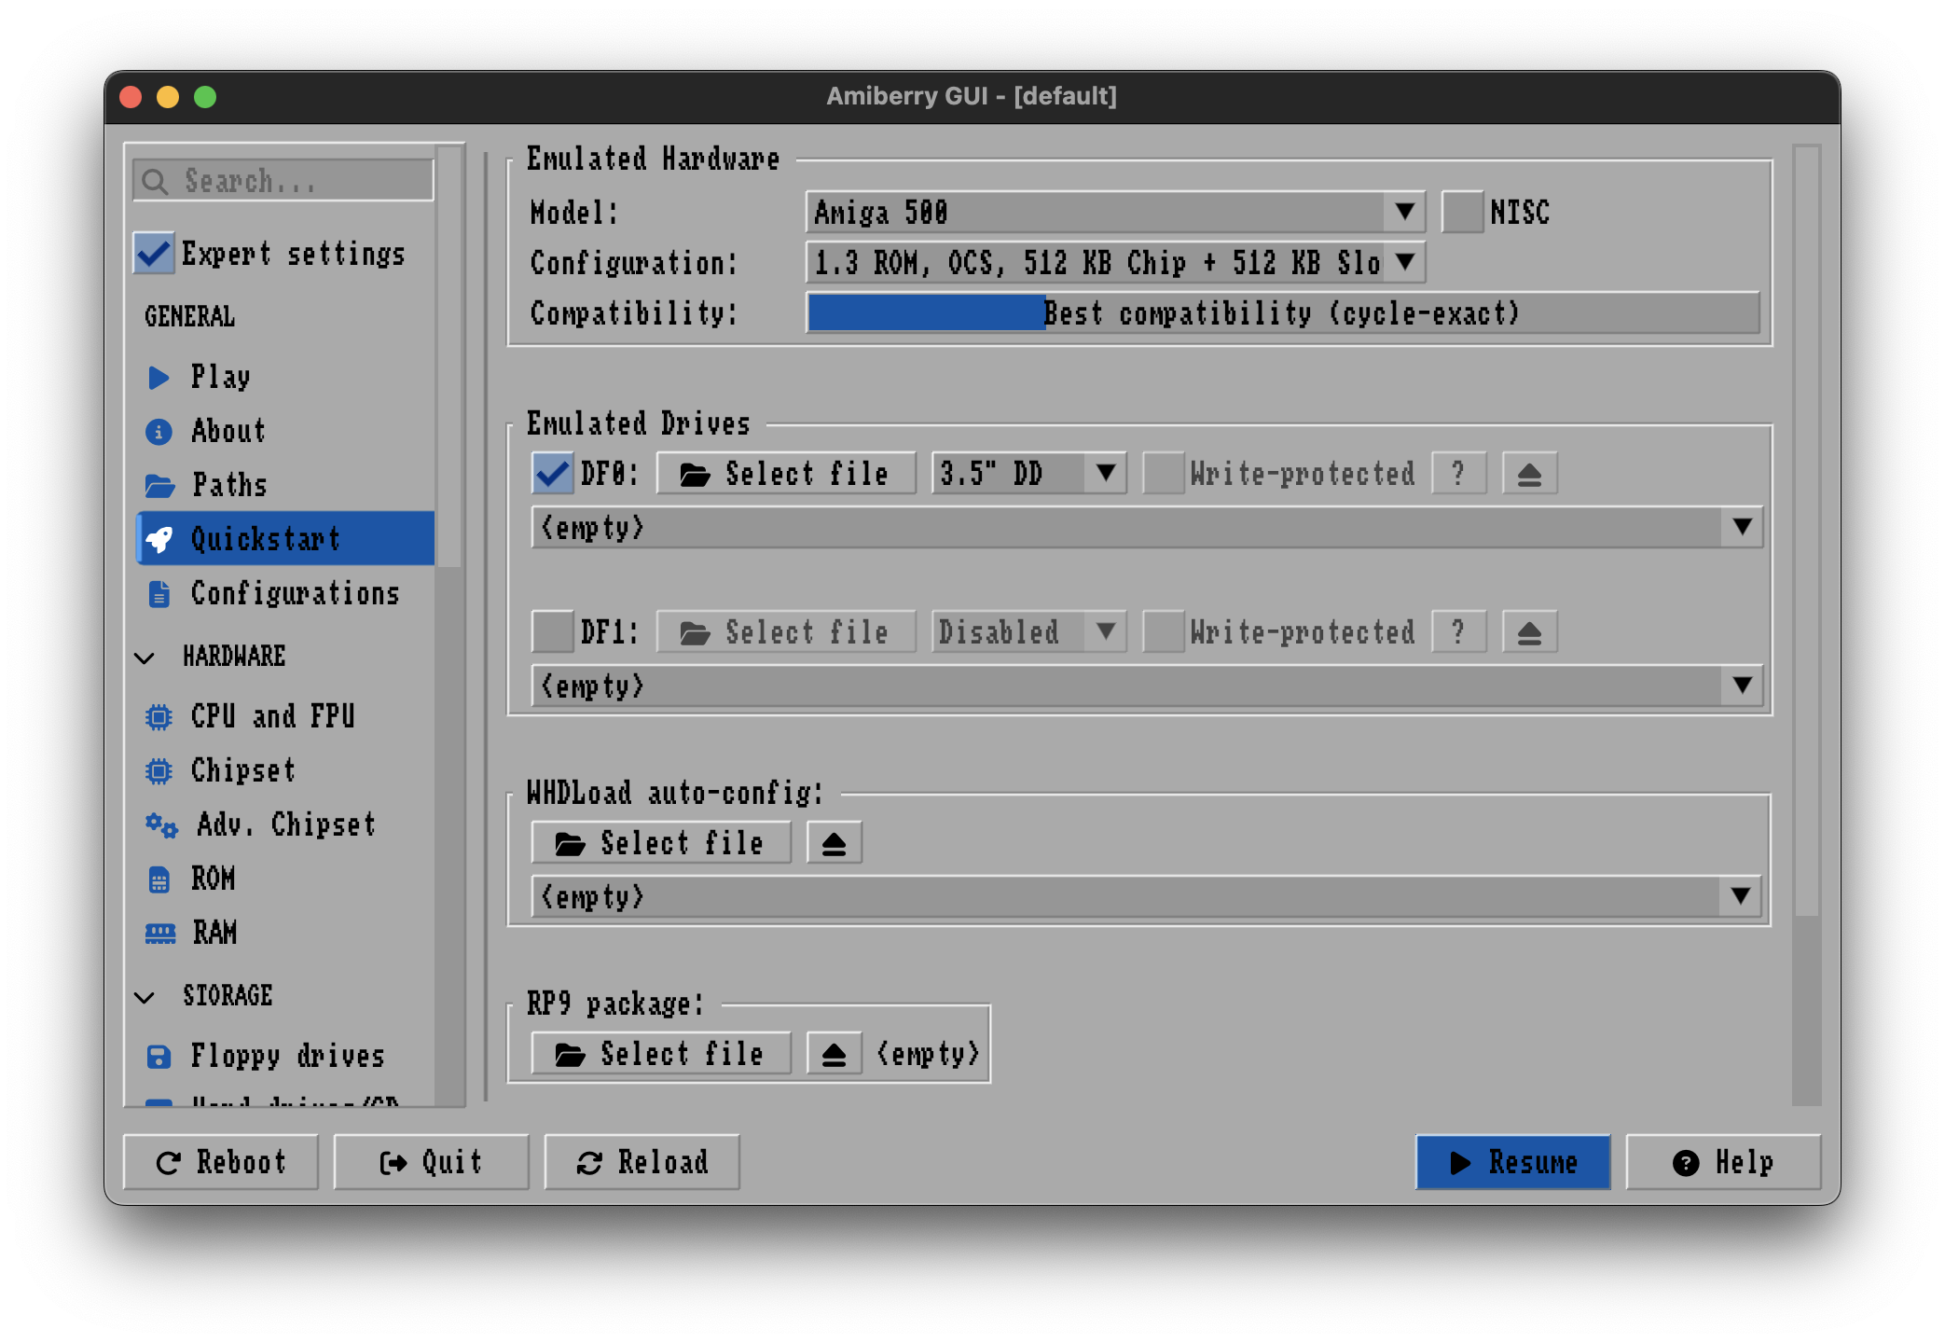Viewport: 1945px width, 1343px height.
Task: Open the Configuration dropdown with 1.3 ROM
Action: (x=1115, y=263)
